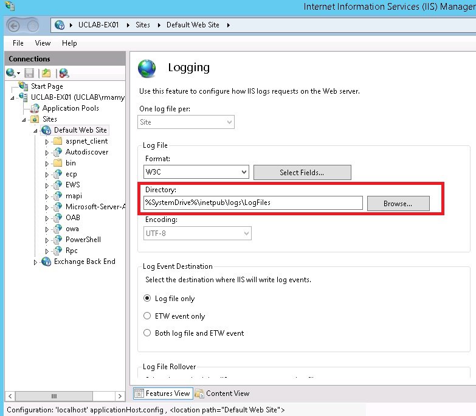Viewport: 476px width, 416px height.
Task: Click the Exchange Back End globe icon
Action: pos(46,262)
